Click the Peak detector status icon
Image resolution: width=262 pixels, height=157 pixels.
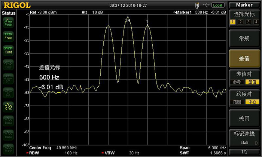(8, 23)
